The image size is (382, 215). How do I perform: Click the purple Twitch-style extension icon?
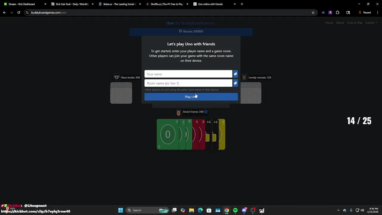pos(330,13)
